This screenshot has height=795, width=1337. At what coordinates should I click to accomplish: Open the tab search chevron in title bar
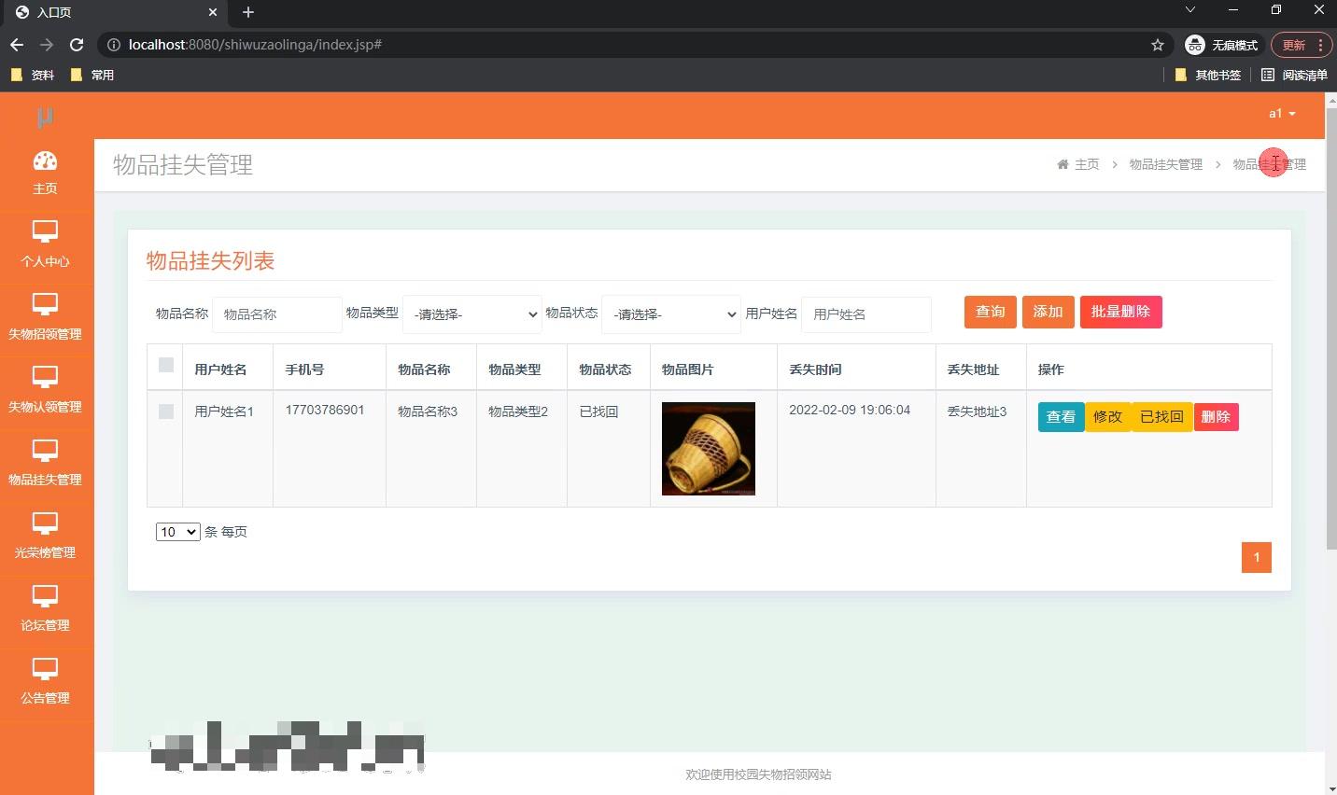click(x=1189, y=10)
